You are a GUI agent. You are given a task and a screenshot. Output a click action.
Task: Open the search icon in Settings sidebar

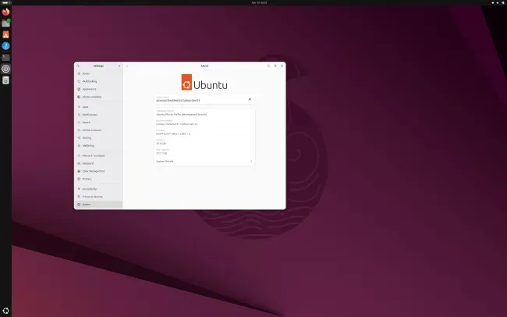click(78, 66)
